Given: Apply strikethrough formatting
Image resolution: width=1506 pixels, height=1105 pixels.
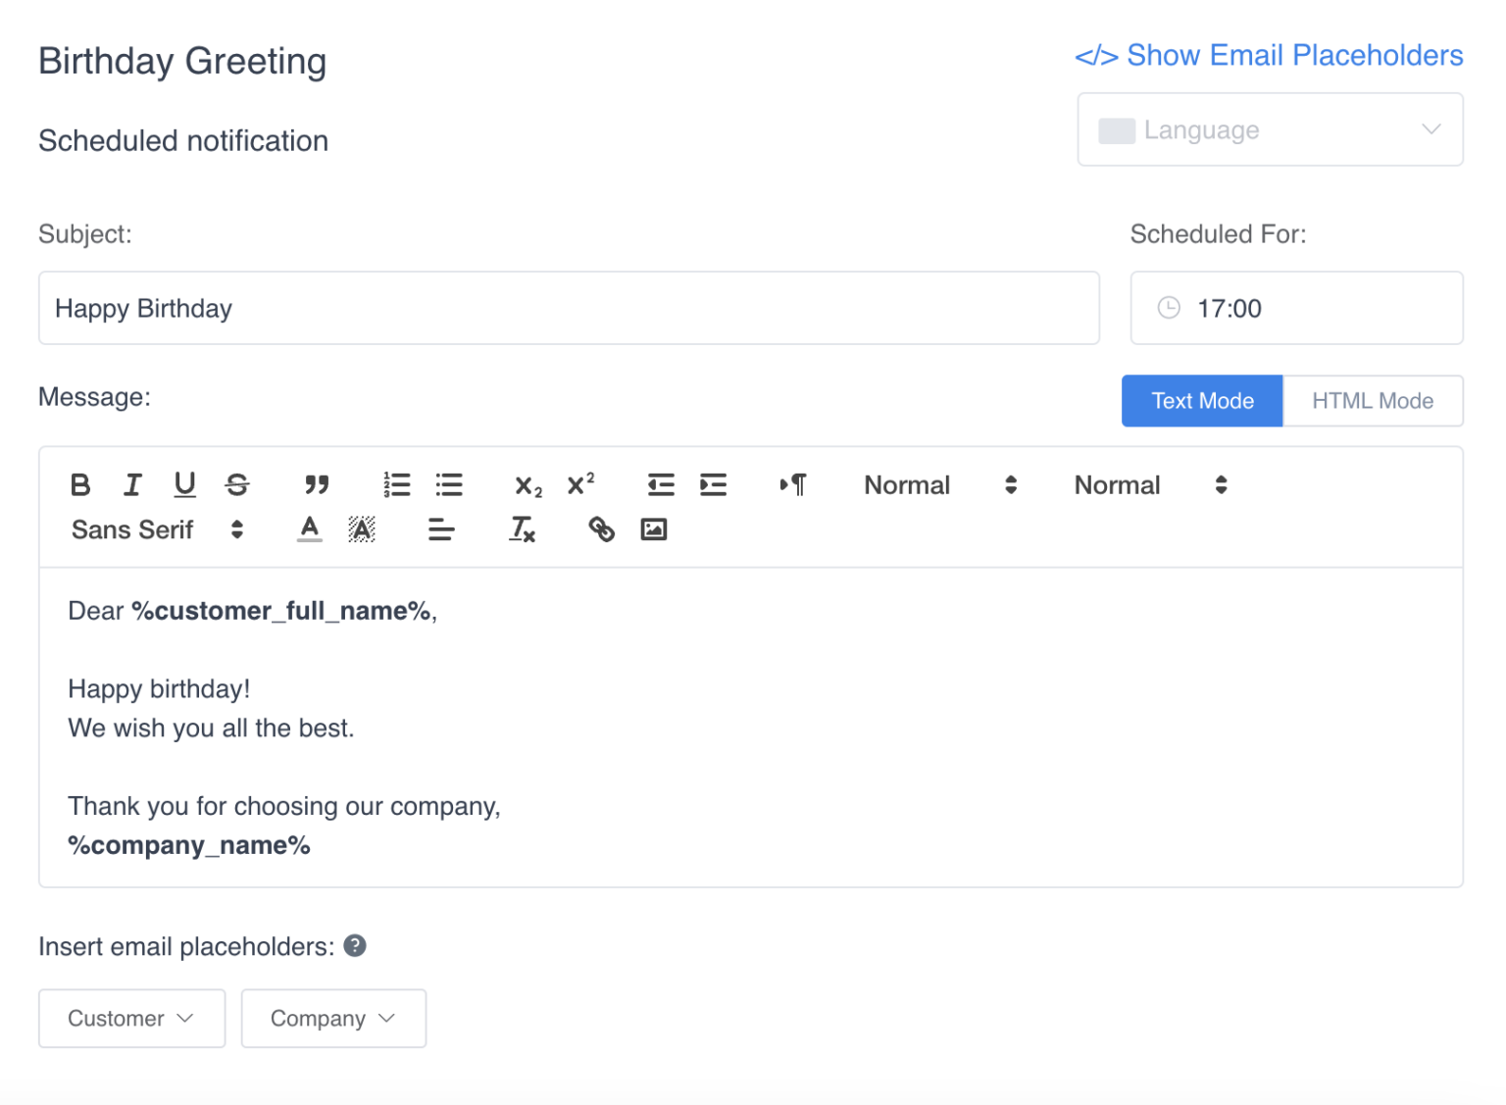Looking at the screenshot, I should point(237,484).
